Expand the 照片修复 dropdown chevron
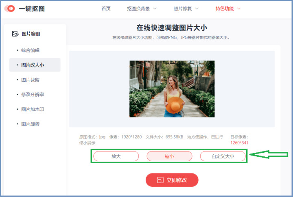This screenshot has width=293, height=197. [x=197, y=9]
